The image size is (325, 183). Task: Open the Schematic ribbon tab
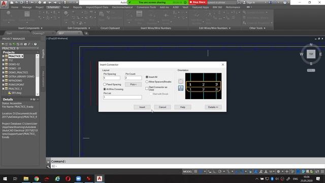pos(53,7)
